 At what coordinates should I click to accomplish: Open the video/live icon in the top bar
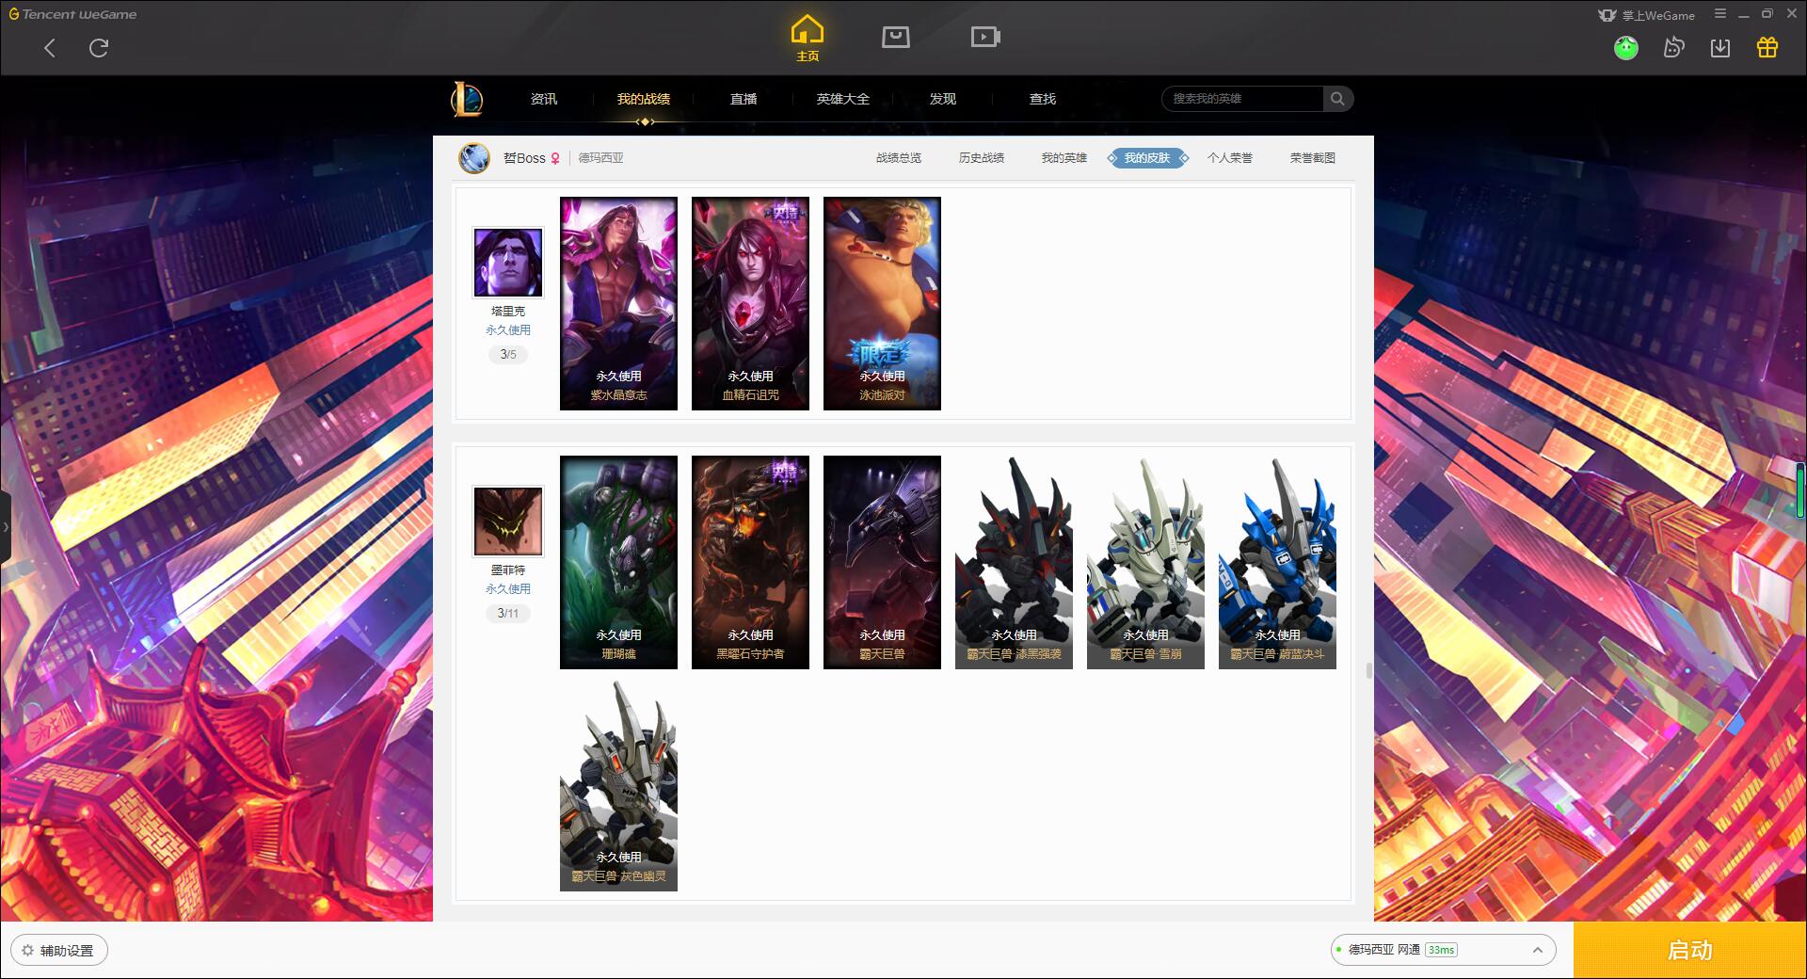(985, 38)
